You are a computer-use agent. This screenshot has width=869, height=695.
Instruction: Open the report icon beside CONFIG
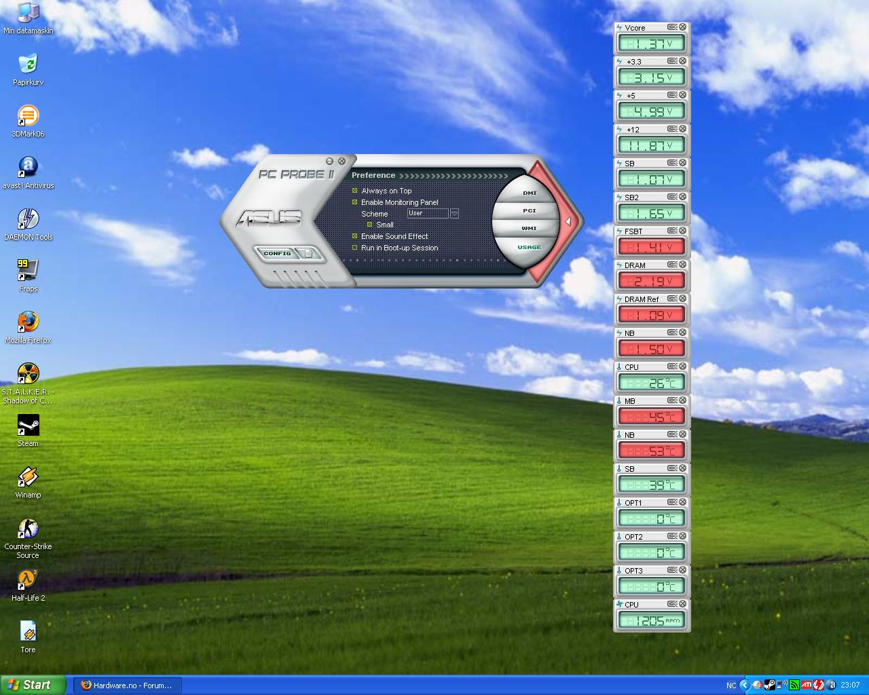click(x=309, y=253)
